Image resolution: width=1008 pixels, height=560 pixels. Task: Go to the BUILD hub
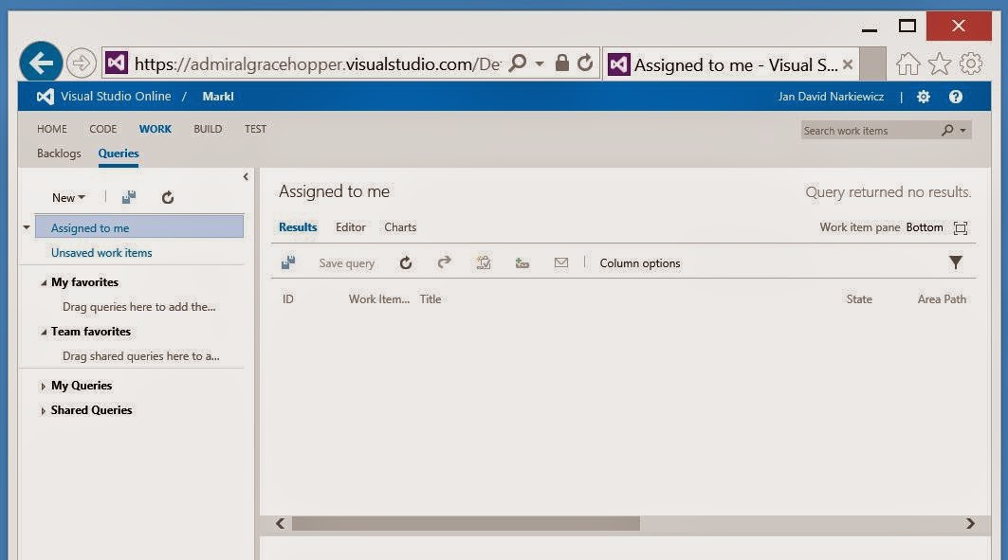click(208, 129)
